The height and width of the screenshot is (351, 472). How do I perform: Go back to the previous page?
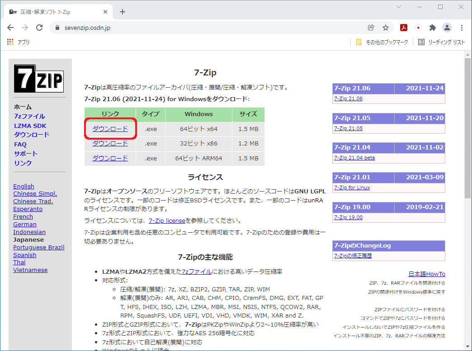point(10,28)
